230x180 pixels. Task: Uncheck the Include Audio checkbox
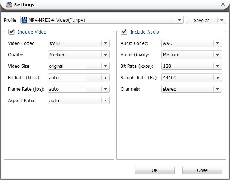coord(124,32)
